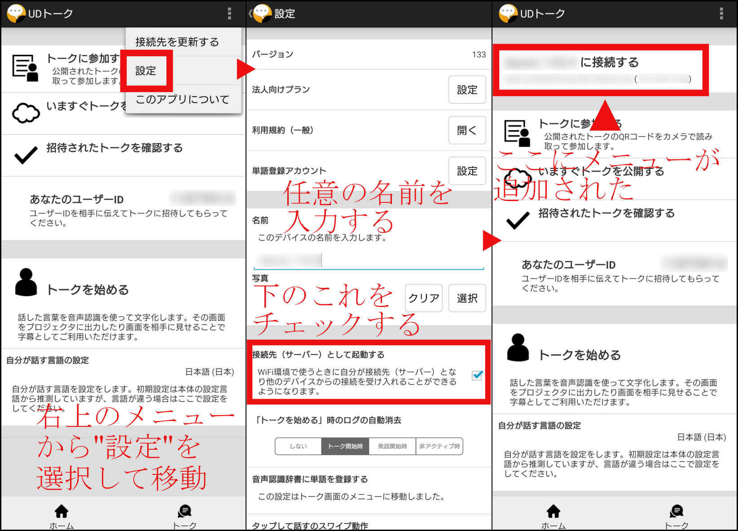Tap 自分が話す言語の設定 label, right screen
Screen dimensions: 738x531
pos(540,425)
